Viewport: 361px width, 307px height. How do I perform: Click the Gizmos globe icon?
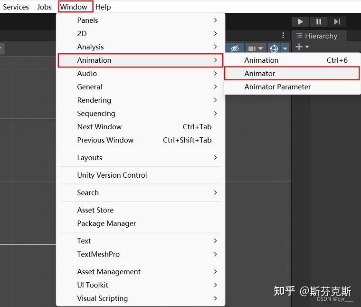(274, 48)
